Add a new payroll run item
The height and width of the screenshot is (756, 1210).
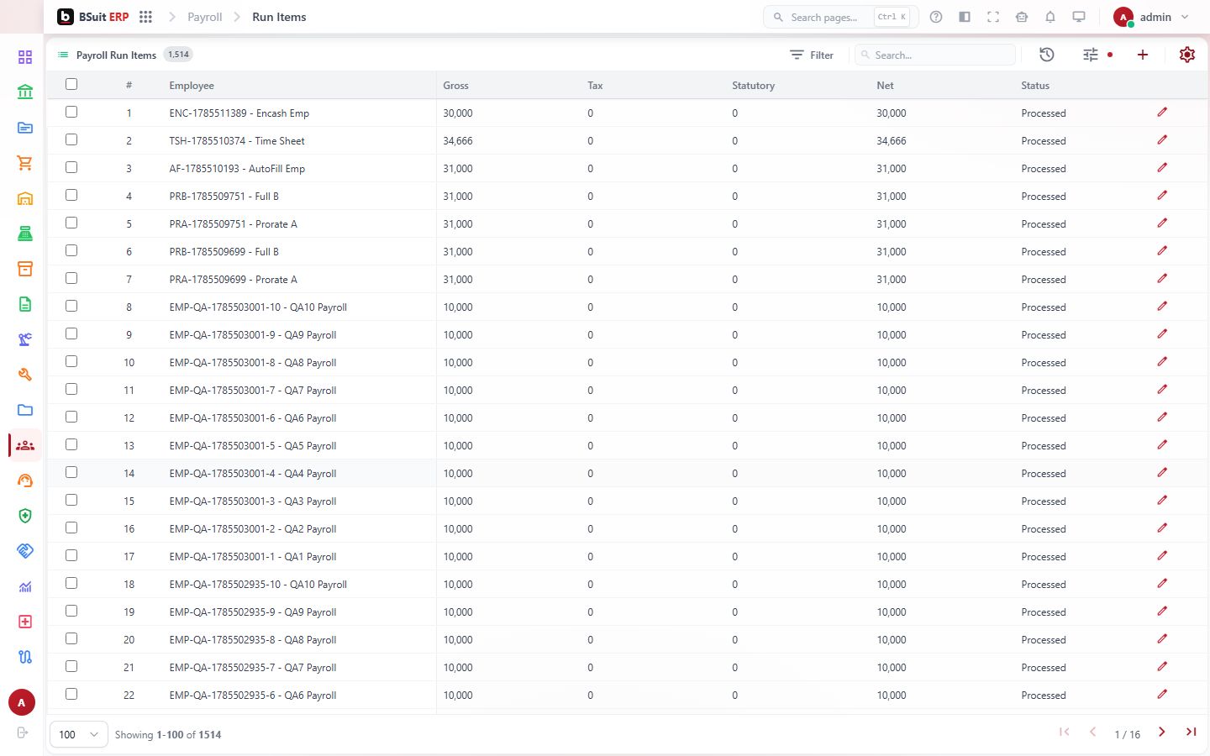1143,55
